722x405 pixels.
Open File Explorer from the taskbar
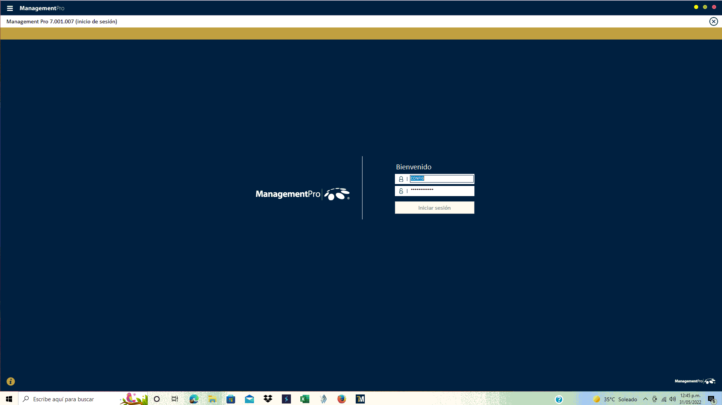click(x=212, y=399)
